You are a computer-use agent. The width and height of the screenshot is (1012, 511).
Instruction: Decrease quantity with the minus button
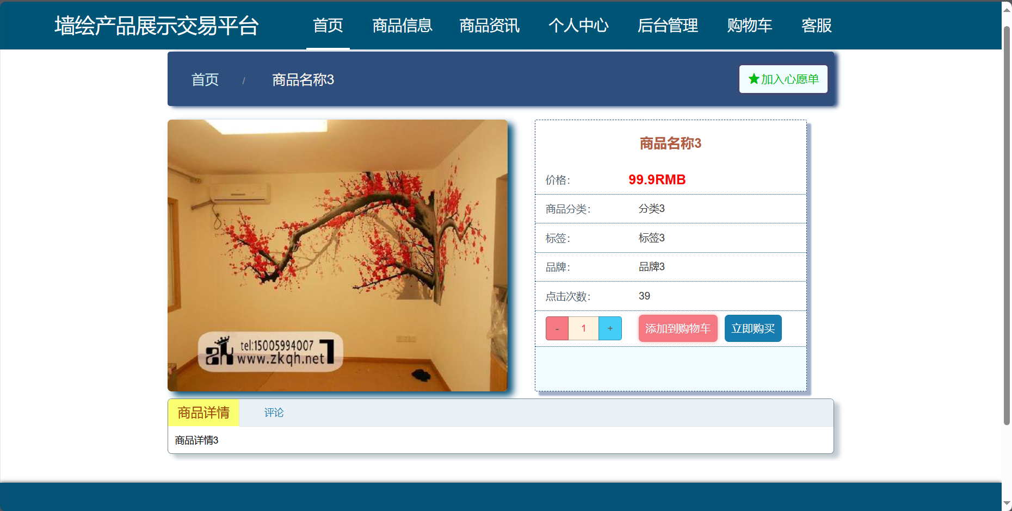pyautogui.click(x=557, y=328)
